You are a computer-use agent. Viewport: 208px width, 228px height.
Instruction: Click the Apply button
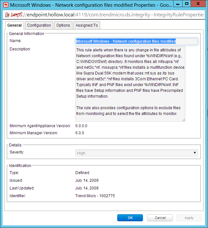189,218
